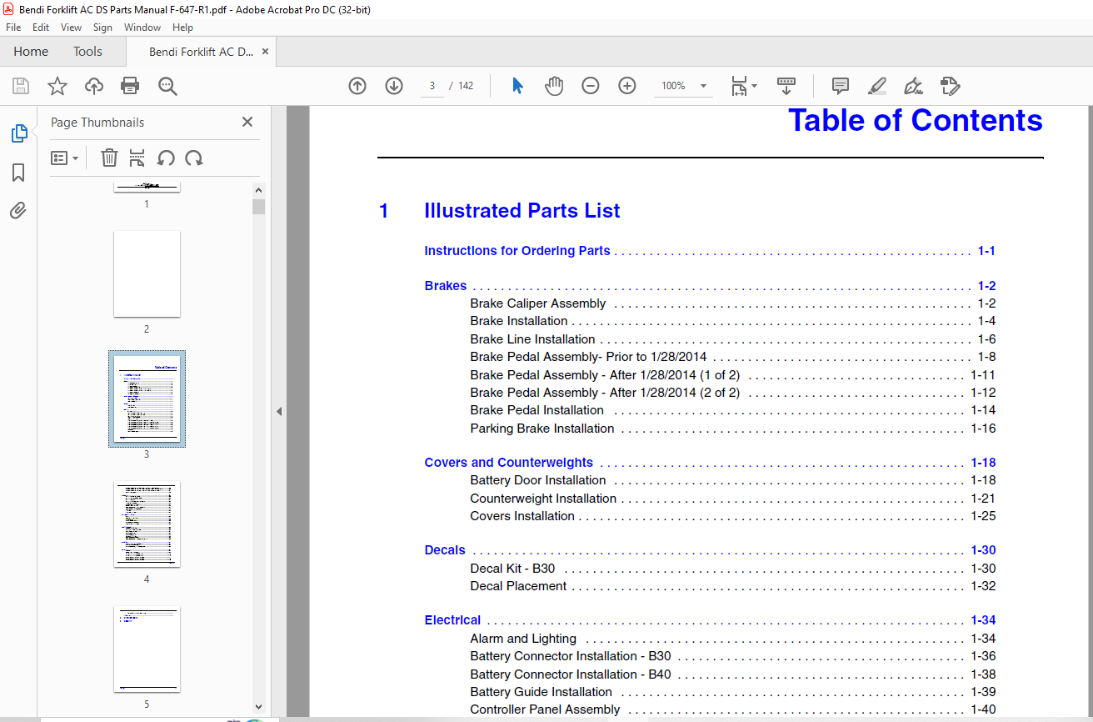Open Covers and Counterweights section link
The width and height of the screenshot is (1093, 722).
pos(509,463)
